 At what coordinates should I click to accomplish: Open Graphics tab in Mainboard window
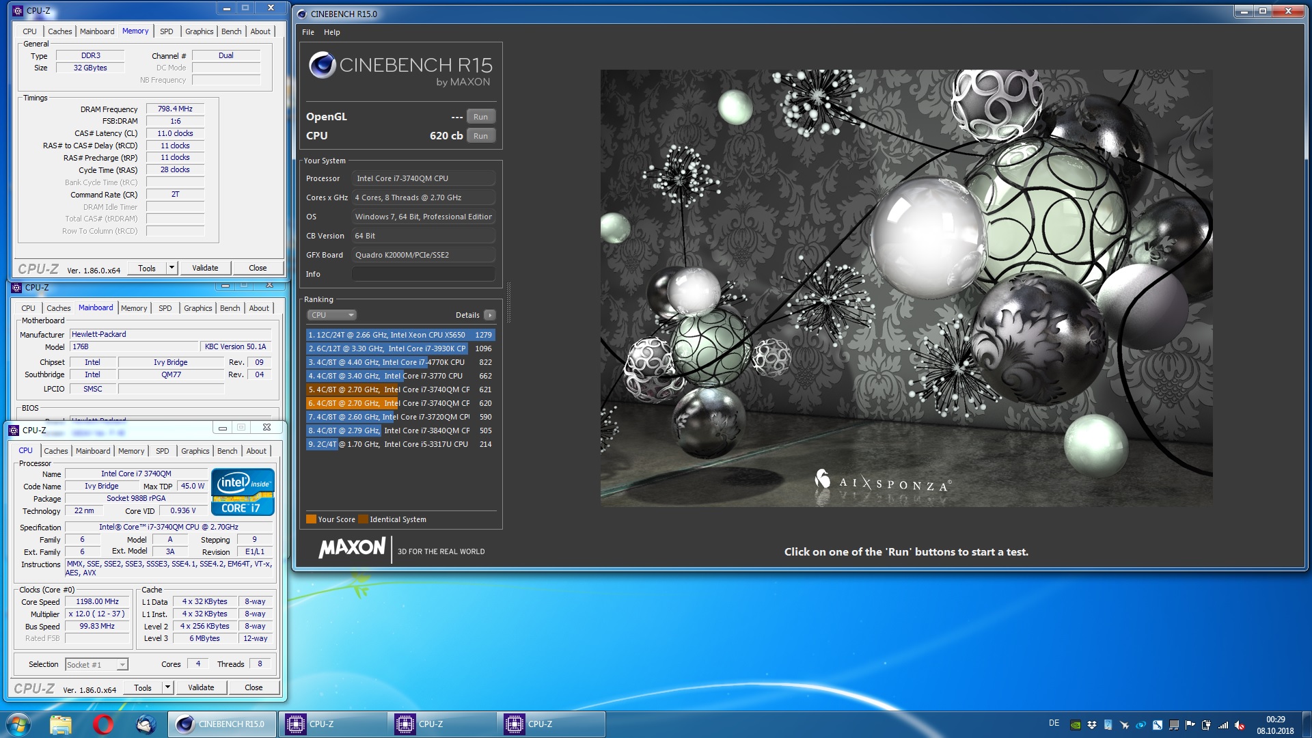198,308
